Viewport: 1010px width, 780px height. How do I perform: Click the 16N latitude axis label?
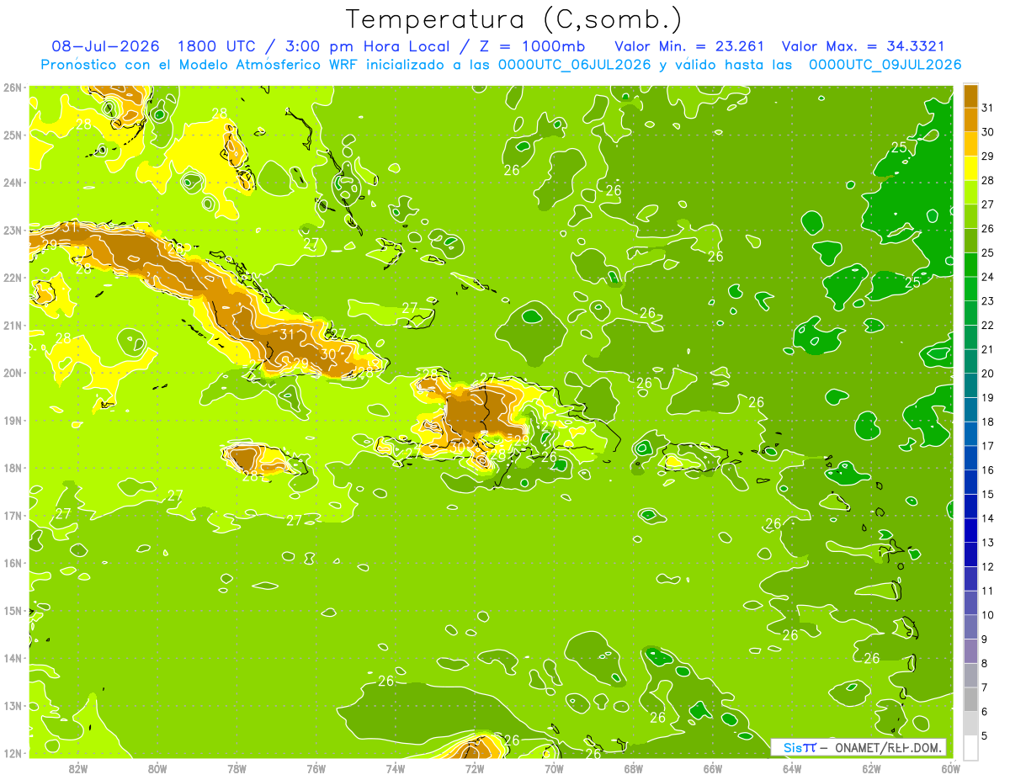point(12,563)
